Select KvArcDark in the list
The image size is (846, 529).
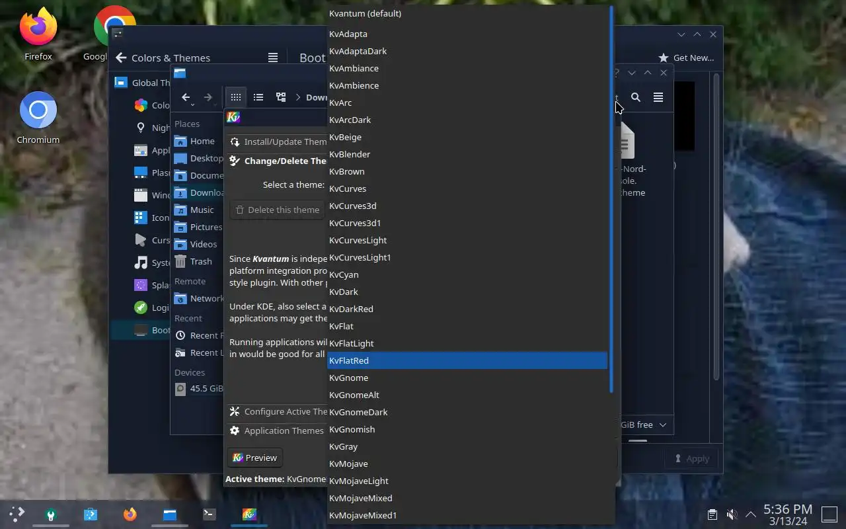coord(467,120)
